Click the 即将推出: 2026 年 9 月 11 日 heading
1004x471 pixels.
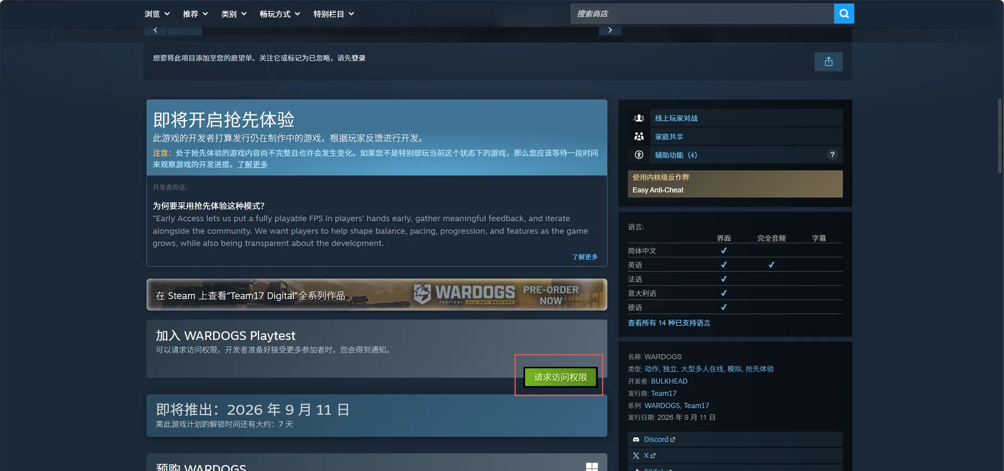[x=253, y=409]
